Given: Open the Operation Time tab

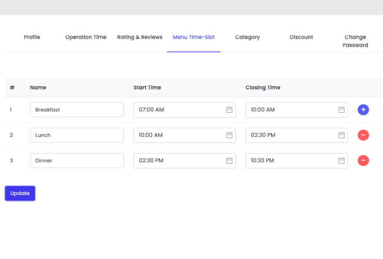Looking at the screenshot, I should pos(86,37).
